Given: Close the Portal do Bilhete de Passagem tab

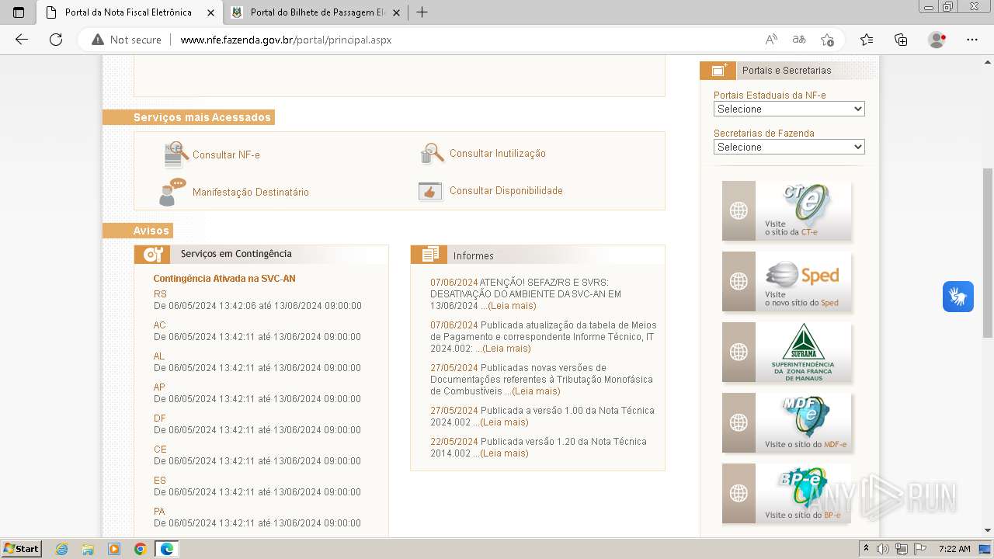Looking at the screenshot, I should pos(396,12).
